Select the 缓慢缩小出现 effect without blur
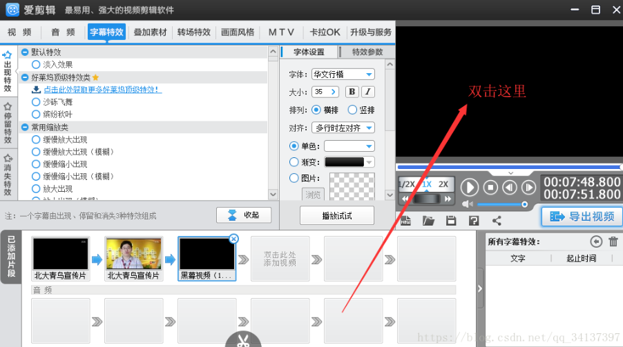 [x=36, y=164]
